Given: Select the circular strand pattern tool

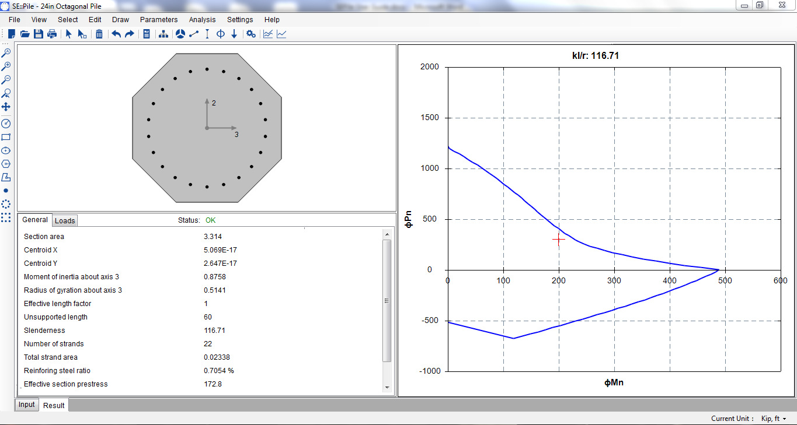Looking at the screenshot, I should pyautogui.click(x=6, y=204).
